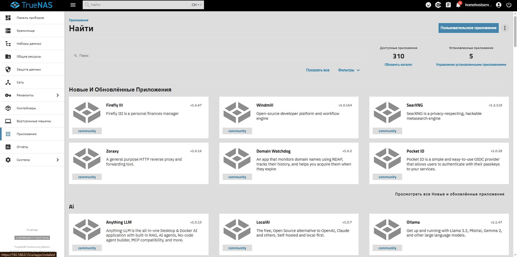The height and width of the screenshot is (257, 517).
Task: Click the shield icon beside Защита данных
Action: pyautogui.click(x=8, y=69)
